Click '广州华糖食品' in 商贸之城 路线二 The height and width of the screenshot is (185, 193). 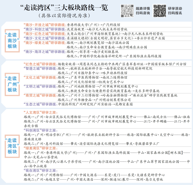coord(81,100)
